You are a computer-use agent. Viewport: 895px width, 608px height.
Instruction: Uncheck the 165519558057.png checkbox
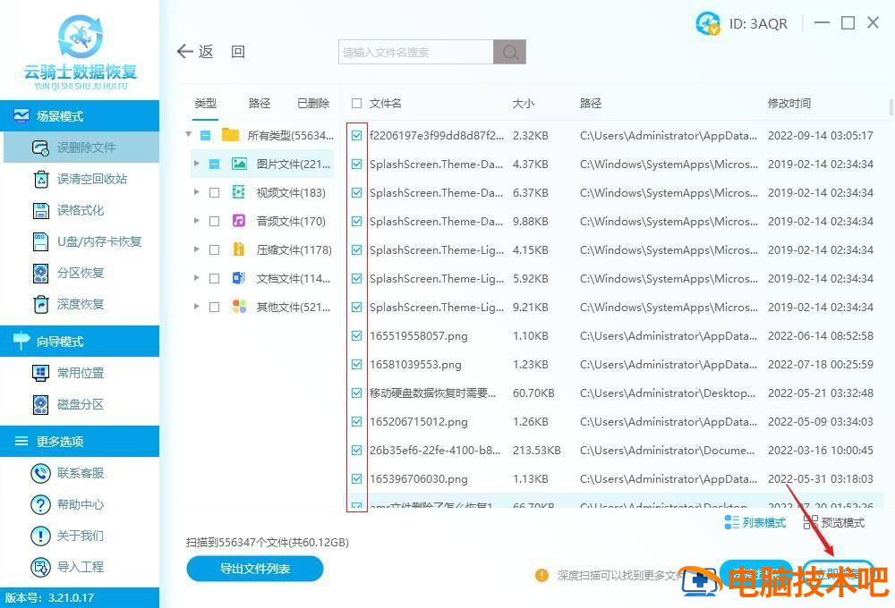(357, 336)
